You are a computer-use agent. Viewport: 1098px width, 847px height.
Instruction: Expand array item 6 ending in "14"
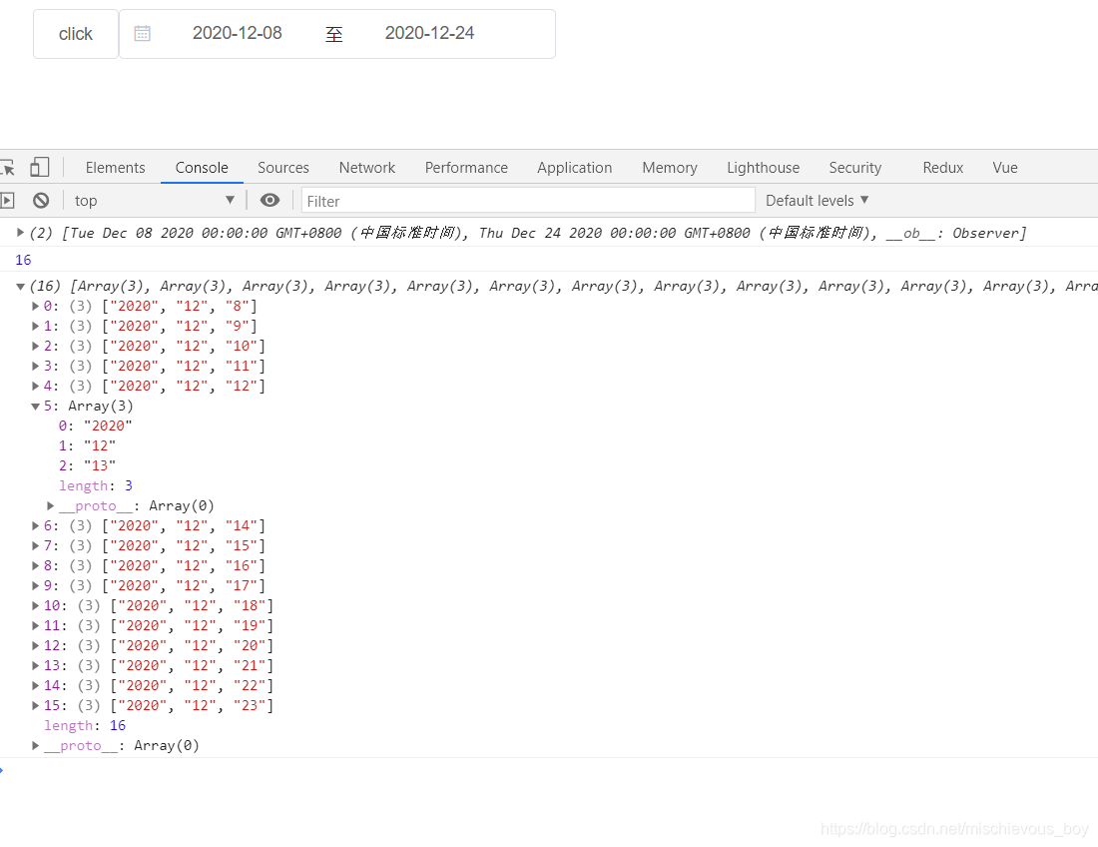click(35, 525)
